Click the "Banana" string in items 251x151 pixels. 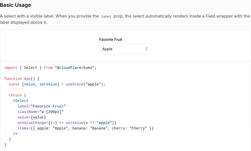pyautogui.click(x=99, y=128)
